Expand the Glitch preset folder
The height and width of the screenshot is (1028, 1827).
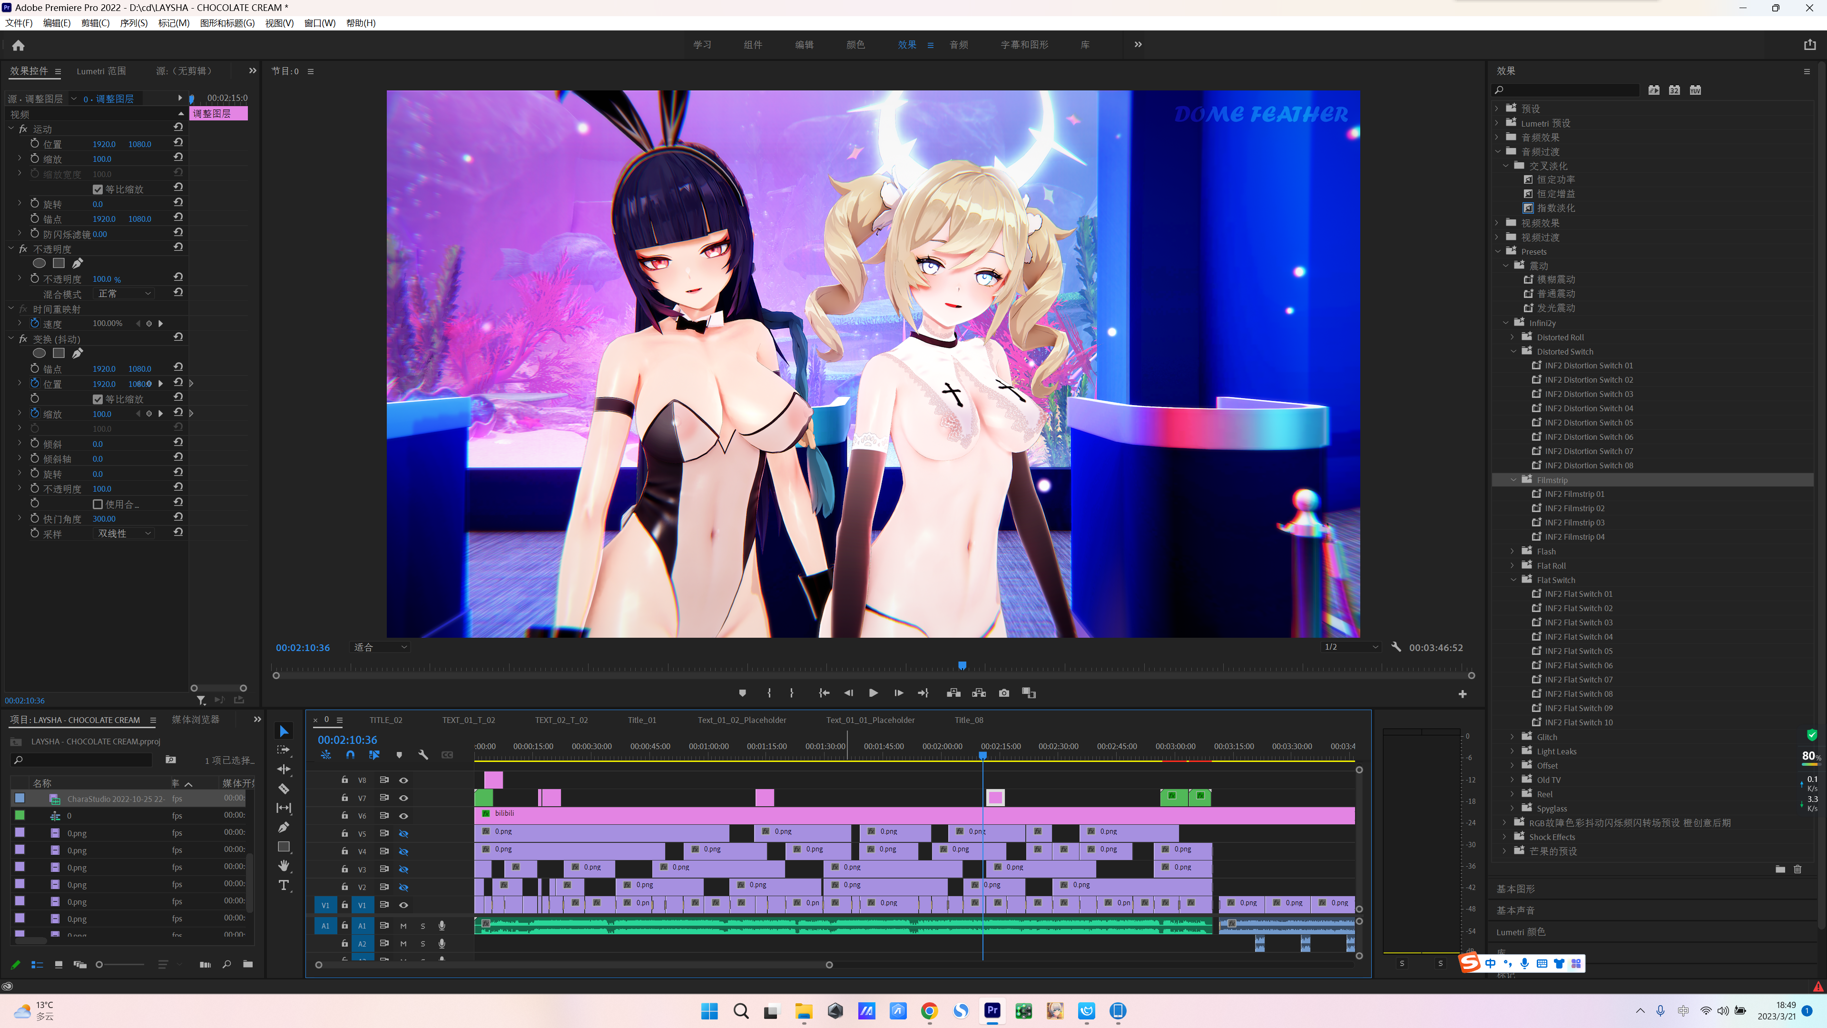coord(1513,737)
